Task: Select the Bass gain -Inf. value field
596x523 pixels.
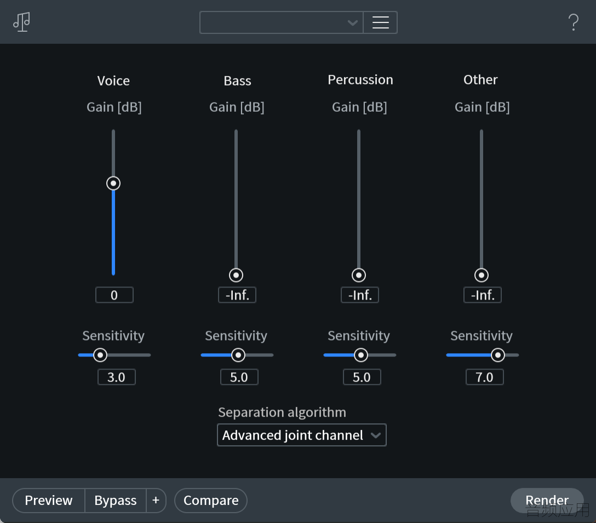Action: click(x=237, y=295)
